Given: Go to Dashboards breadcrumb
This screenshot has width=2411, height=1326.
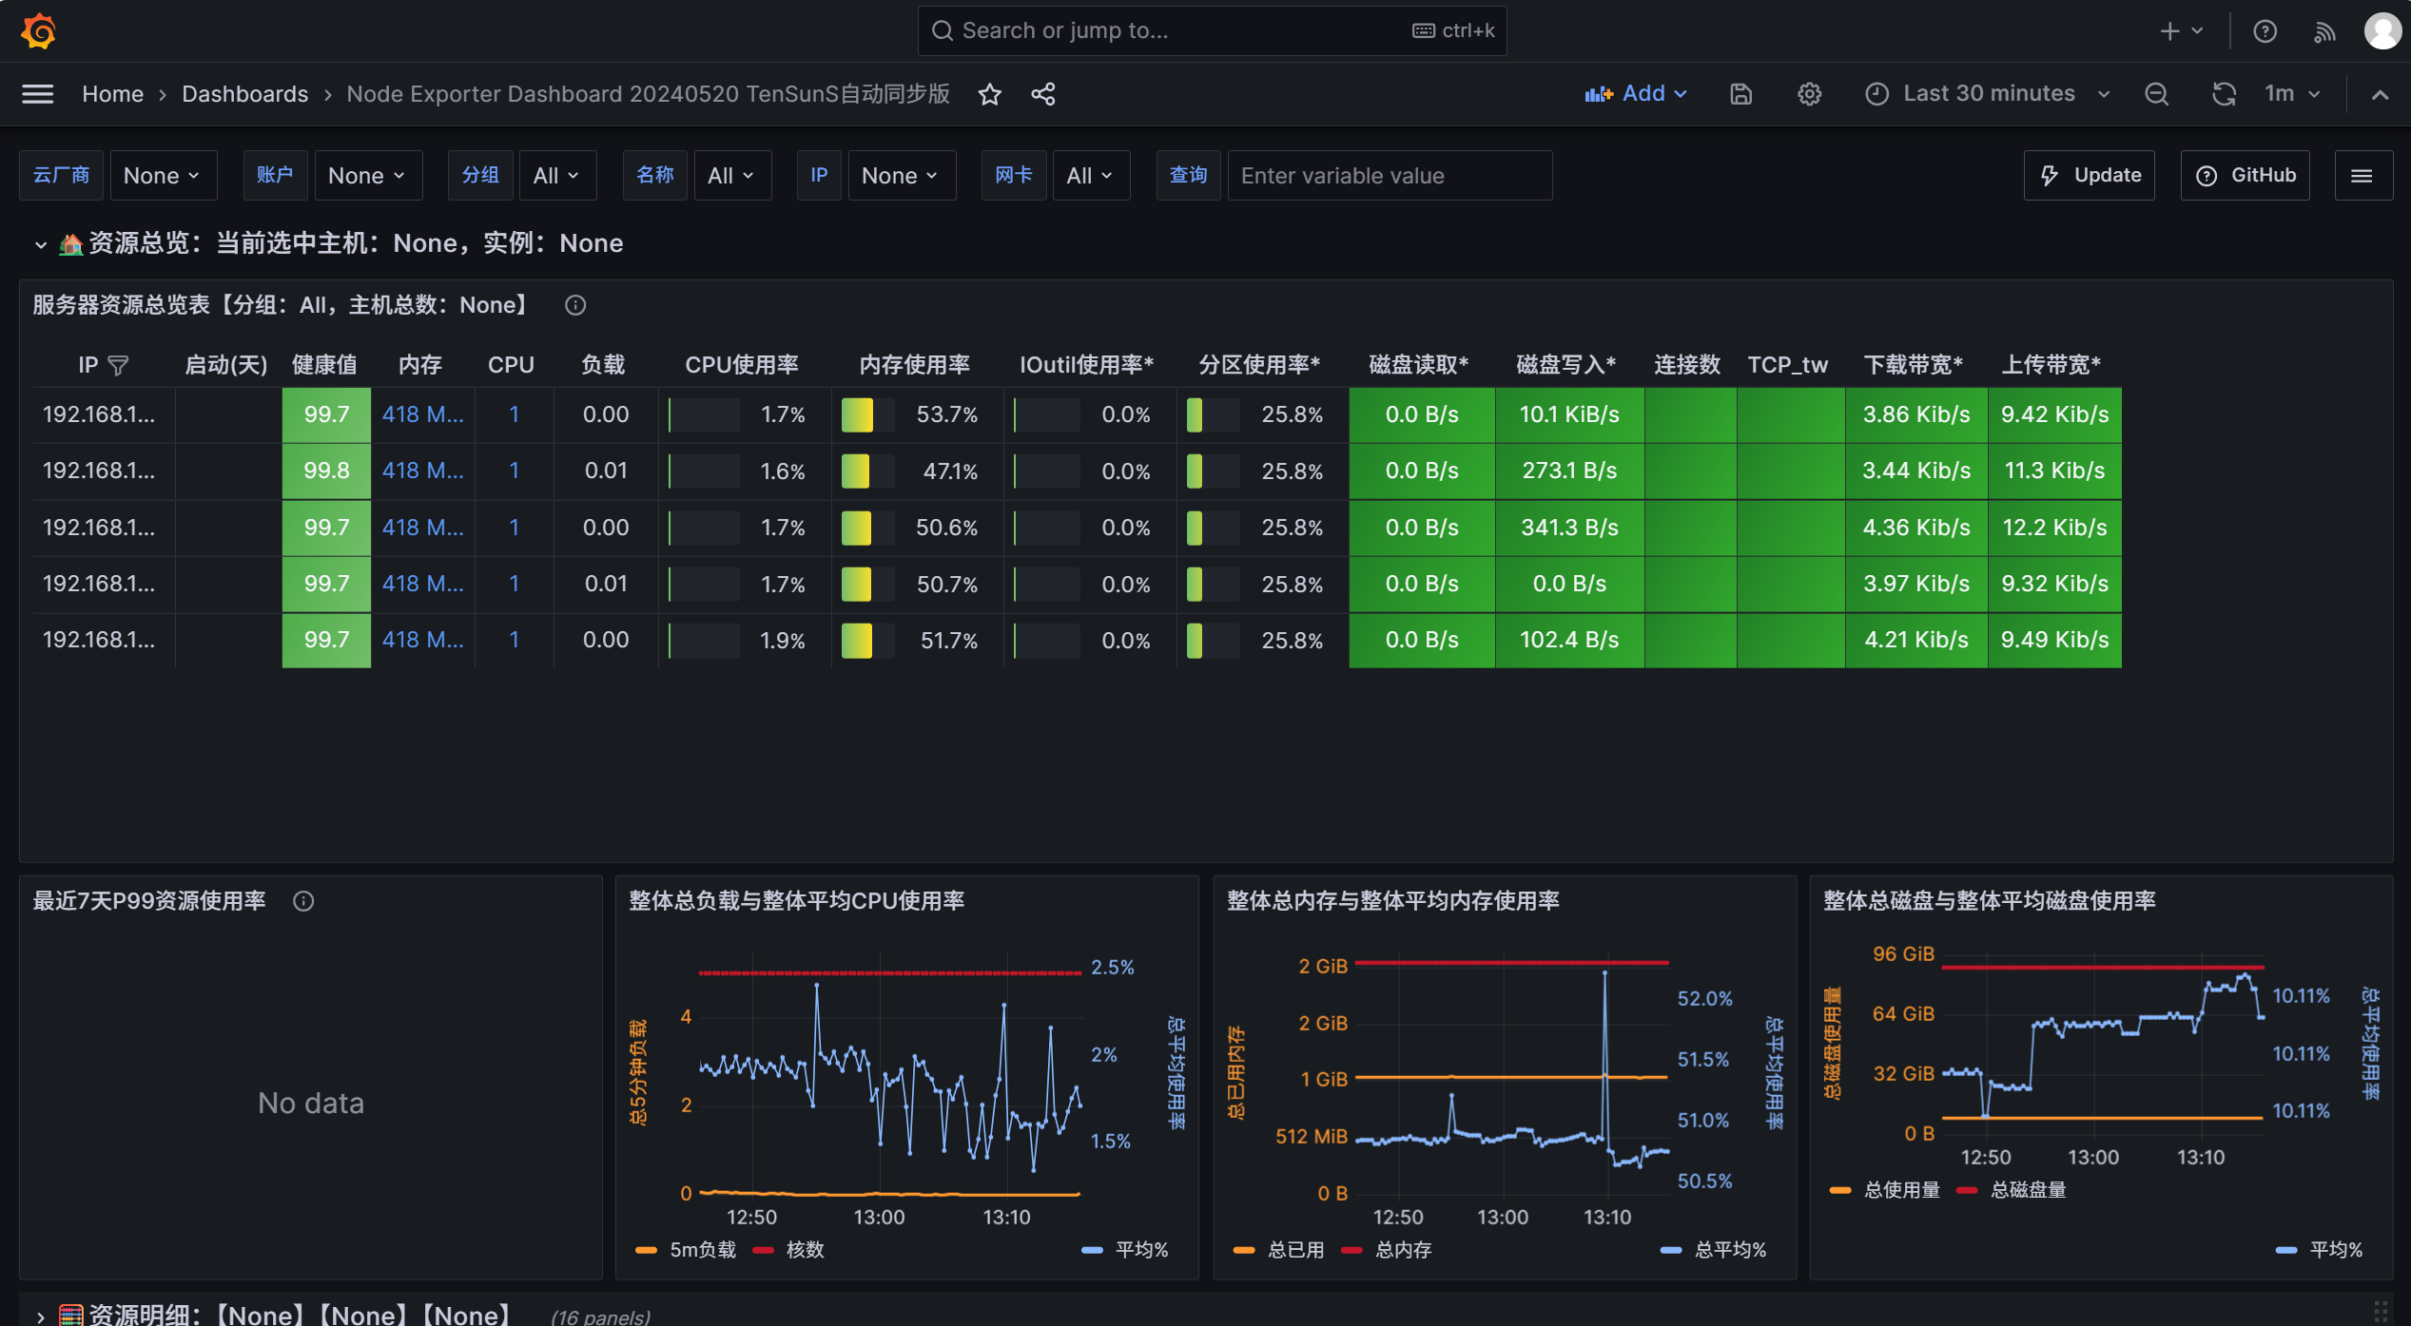Looking at the screenshot, I should 244,94.
